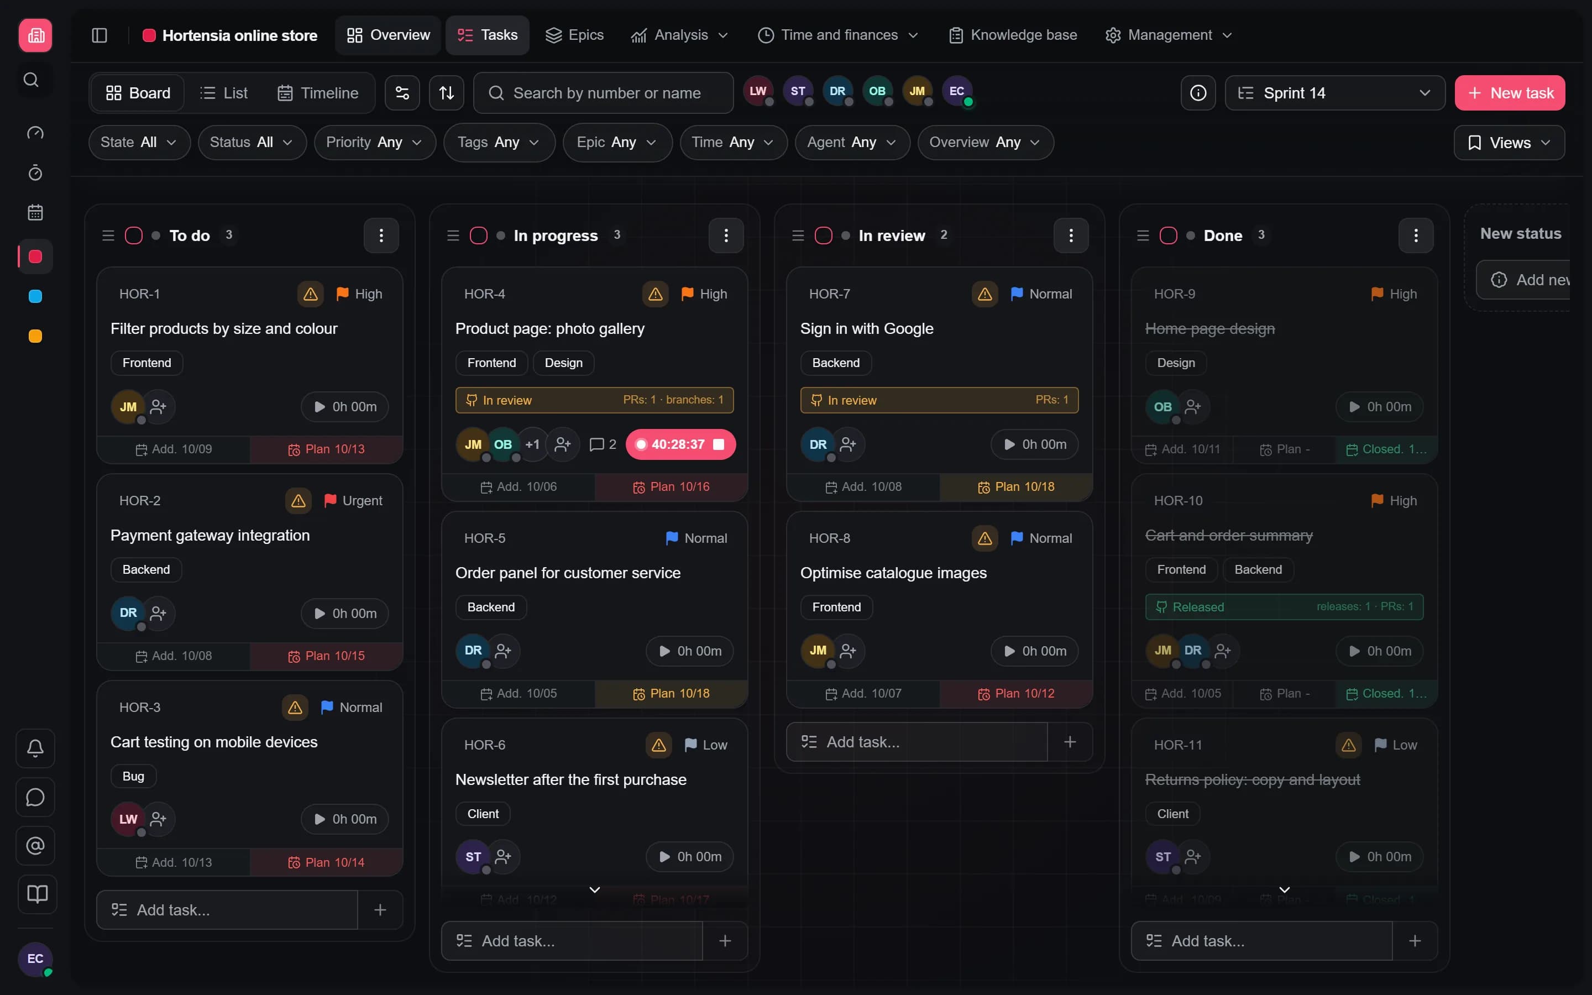Open the Epic Any filter dropdown
1592x995 pixels.
[x=617, y=142]
